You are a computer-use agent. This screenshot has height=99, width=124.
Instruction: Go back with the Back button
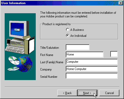[x=67, y=93]
